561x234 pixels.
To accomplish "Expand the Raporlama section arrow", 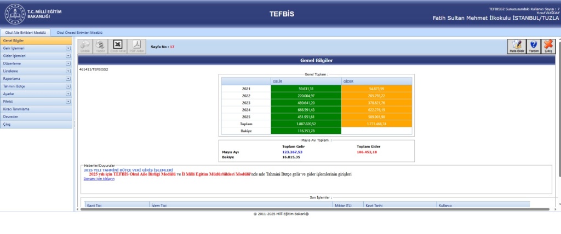I will point(68,79).
